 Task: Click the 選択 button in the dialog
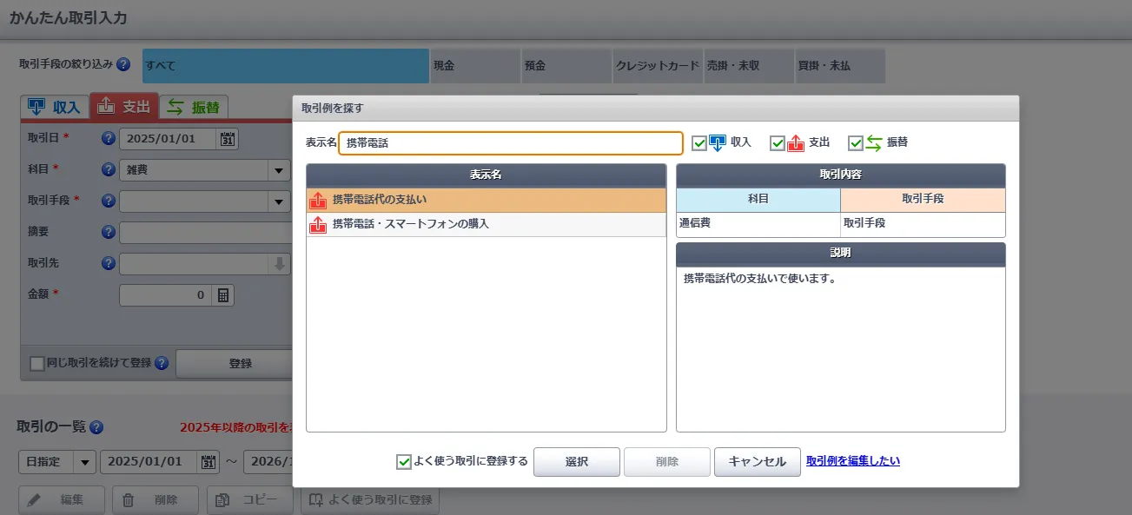pos(576,461)
